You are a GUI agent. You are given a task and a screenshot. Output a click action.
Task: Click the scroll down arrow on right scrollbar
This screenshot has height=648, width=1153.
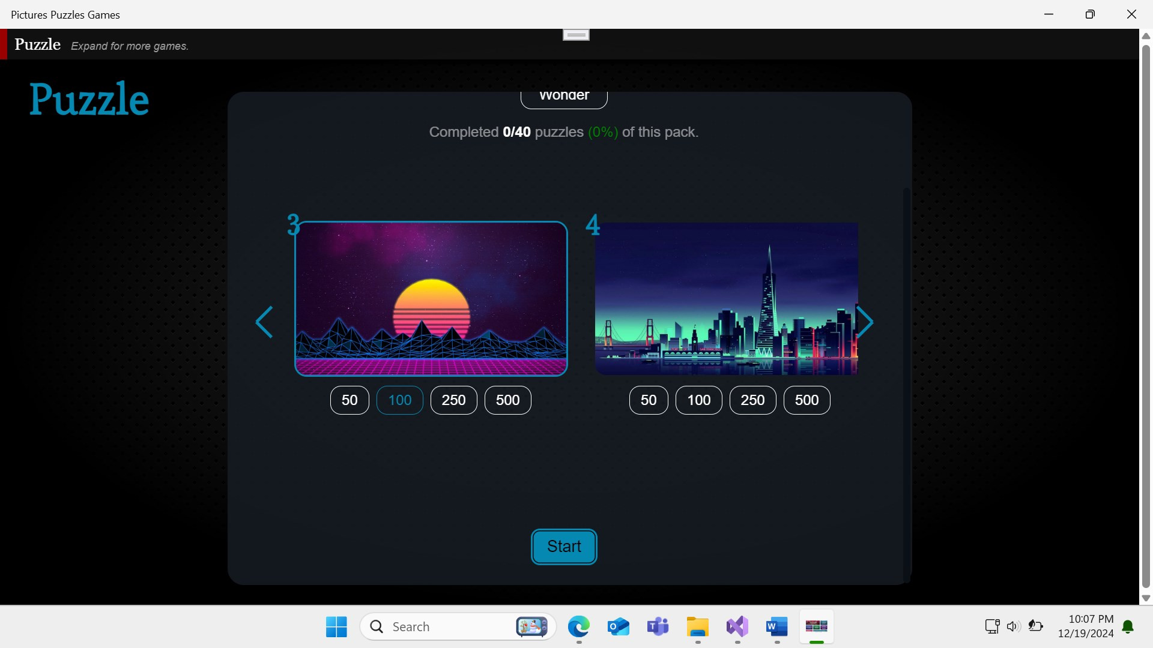pyautogui.click(x=1146, y=598)
